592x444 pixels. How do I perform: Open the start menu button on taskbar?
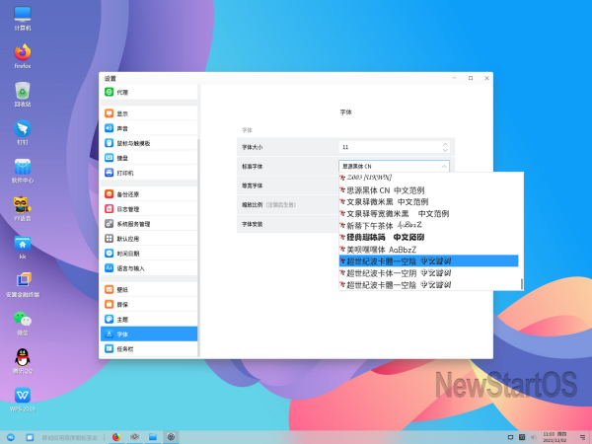pyautogui.click(x=11, y=437)
